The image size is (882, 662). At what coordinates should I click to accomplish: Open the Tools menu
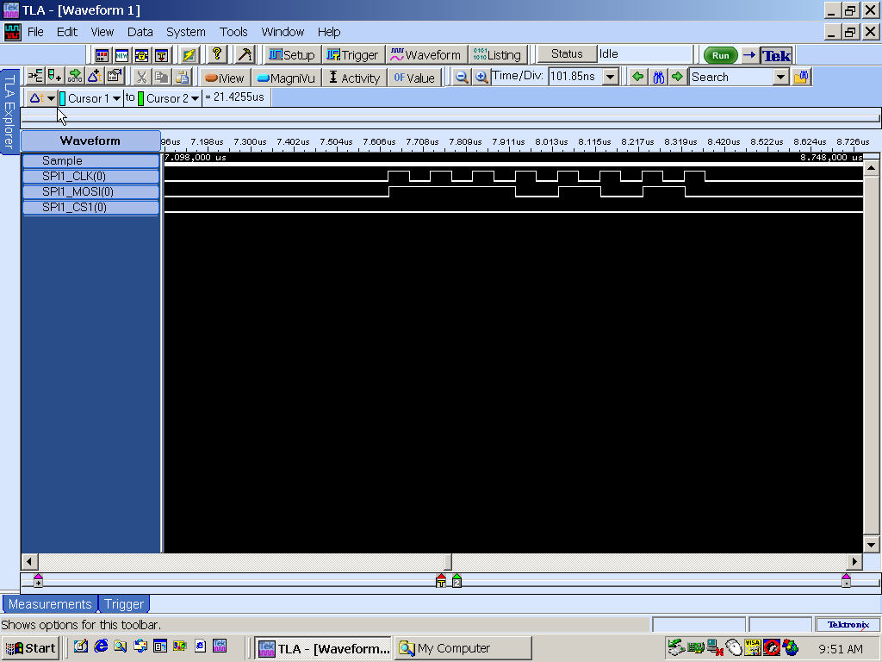tap(233, 32)
